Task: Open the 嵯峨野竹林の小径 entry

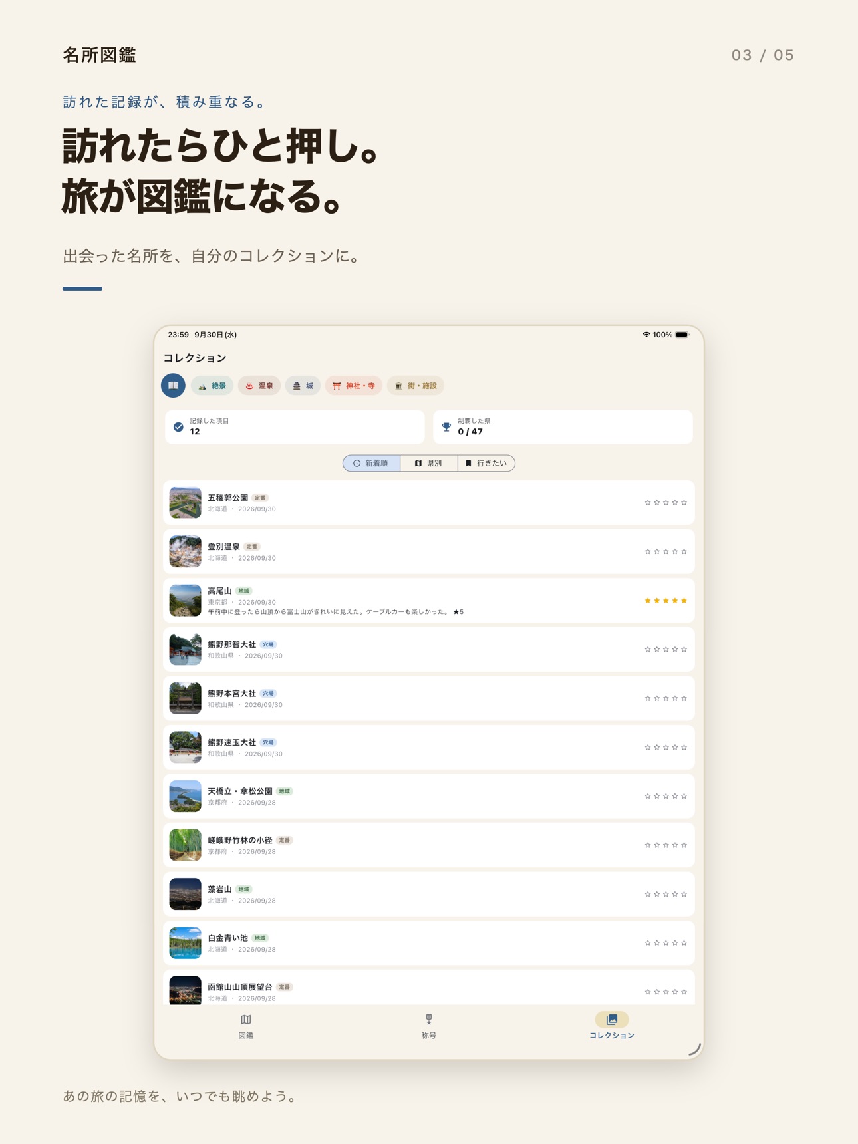Action: coord(429,845)
